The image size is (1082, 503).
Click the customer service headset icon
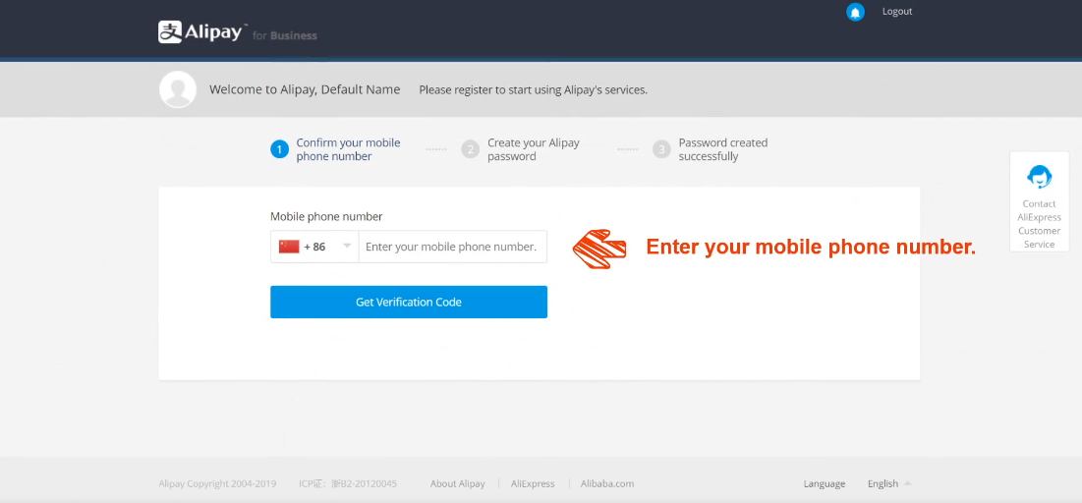(x=1039, y=177)
